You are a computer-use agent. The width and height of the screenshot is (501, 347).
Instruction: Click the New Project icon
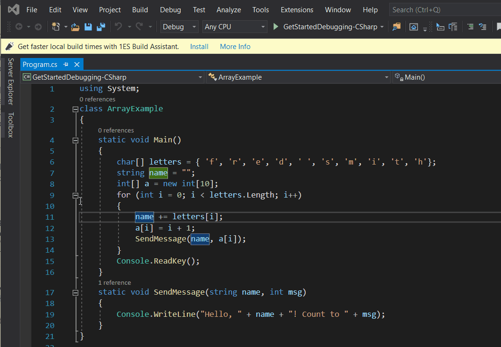[x=57, y=27]
